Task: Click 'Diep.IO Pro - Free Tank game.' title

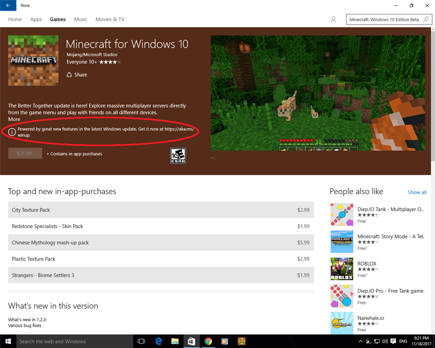Action: tap(391, 291)
